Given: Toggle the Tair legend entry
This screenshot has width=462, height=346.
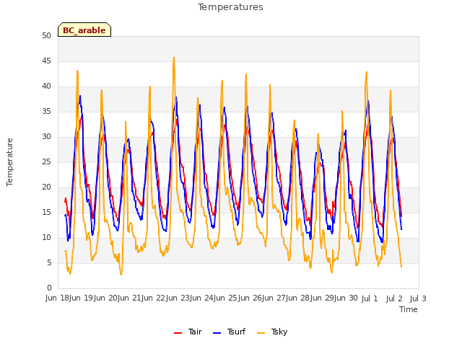Looking at the screenshot, I should (188, 332).
